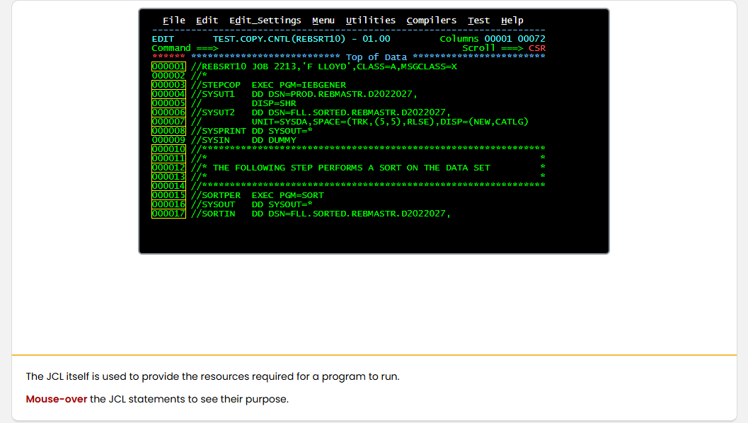Click the Scroll CSR field
Viewport: 748px width, 423px height.
pyautogui.click(x=536, y=48)
